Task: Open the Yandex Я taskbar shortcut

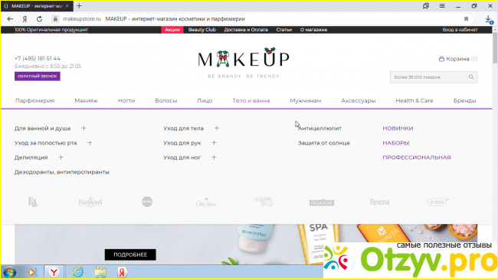Action: [x=122, y=272]
